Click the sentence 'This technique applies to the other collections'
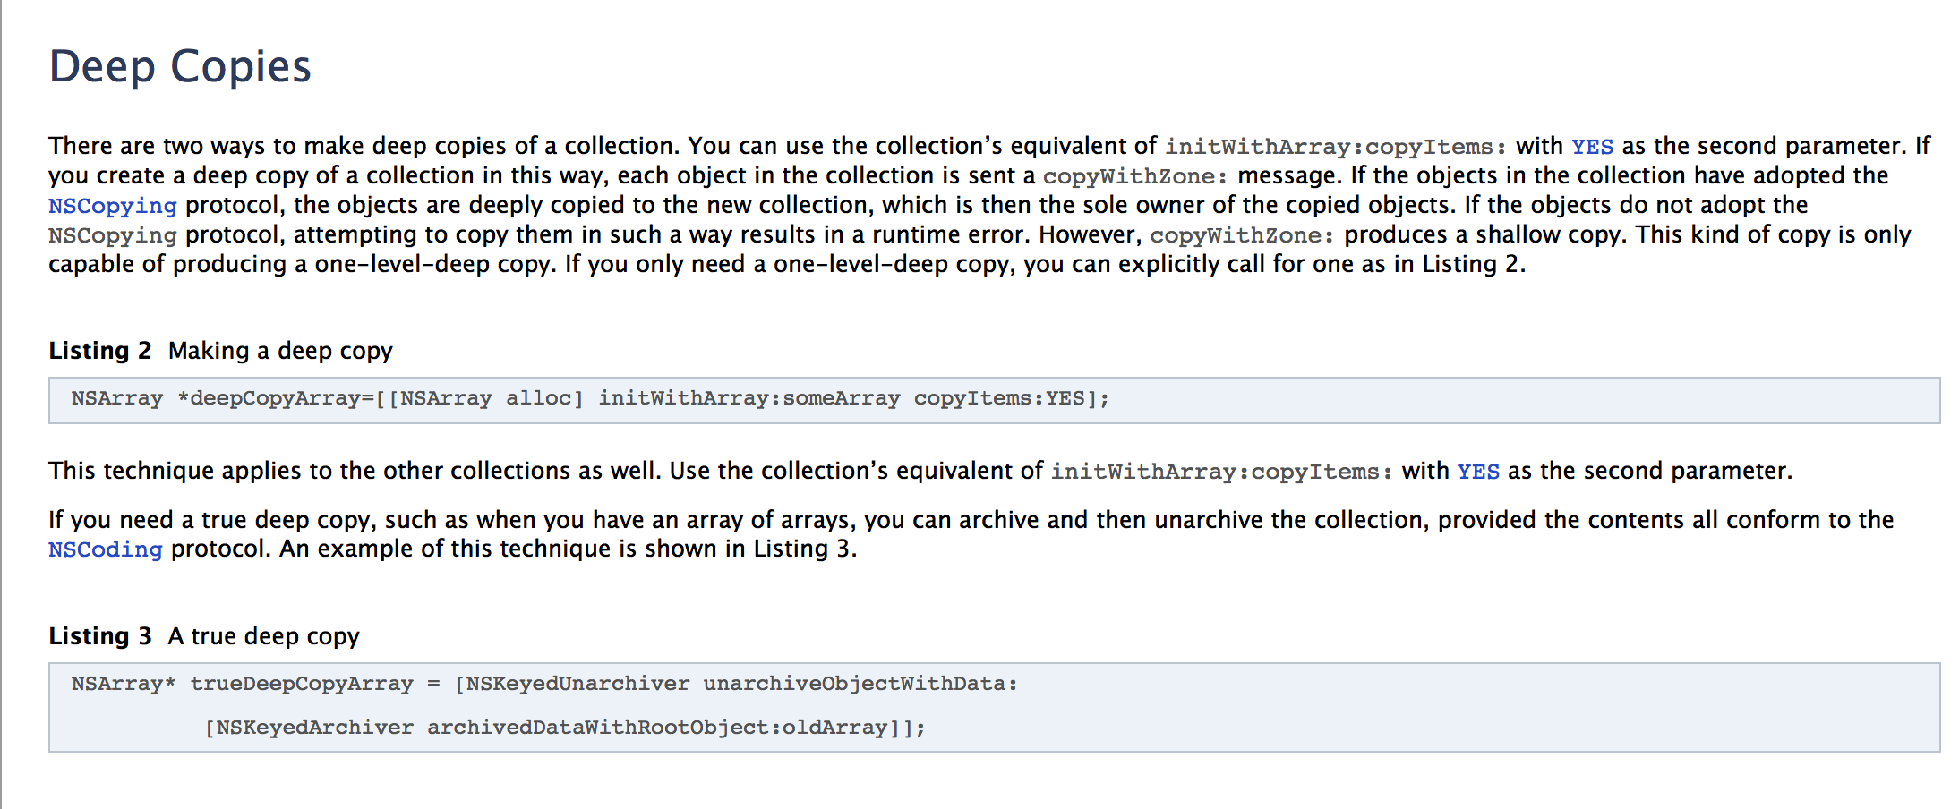 point(920,471)
